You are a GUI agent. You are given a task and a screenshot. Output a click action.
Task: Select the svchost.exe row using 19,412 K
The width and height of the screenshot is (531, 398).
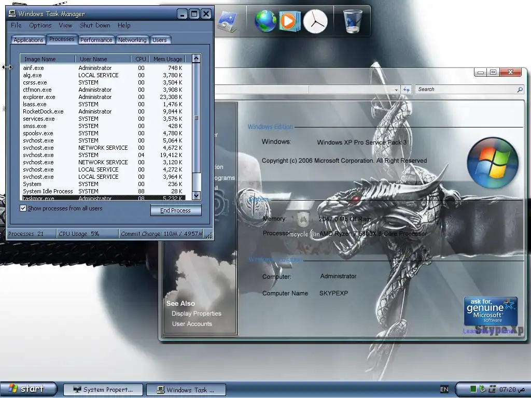104,155
